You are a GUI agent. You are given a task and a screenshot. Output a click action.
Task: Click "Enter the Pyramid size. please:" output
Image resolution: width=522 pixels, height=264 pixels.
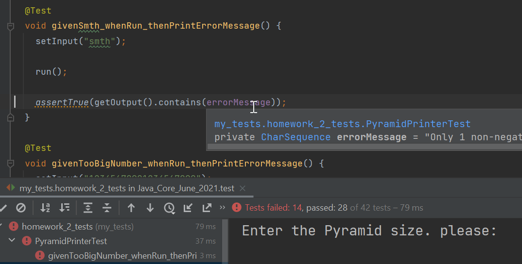click(x=369, y=231)
